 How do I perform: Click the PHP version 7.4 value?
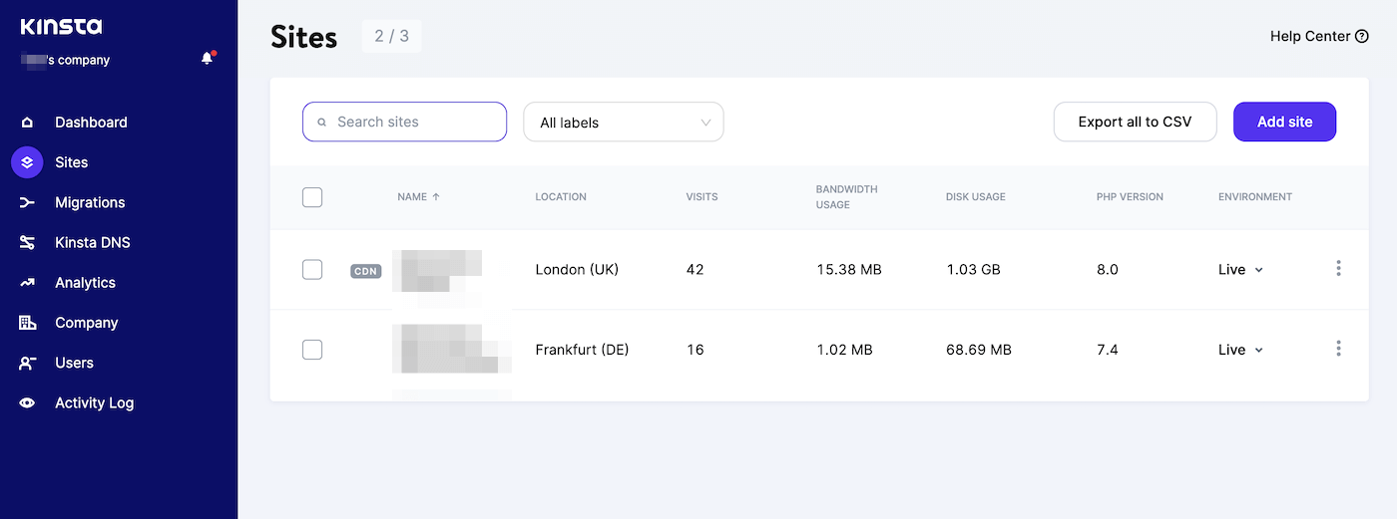click(1107, 350)
